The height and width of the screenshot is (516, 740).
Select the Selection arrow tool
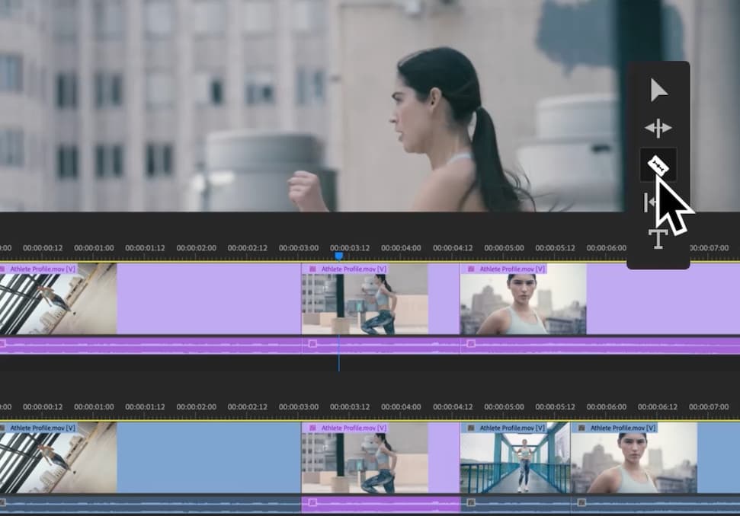[658, 91]
